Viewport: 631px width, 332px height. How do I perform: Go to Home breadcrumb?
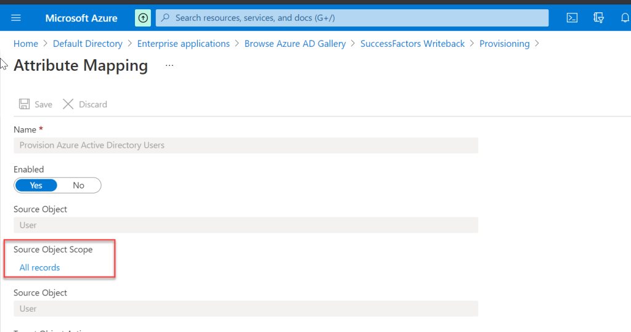pyautogui.click(x=26, y=44)
